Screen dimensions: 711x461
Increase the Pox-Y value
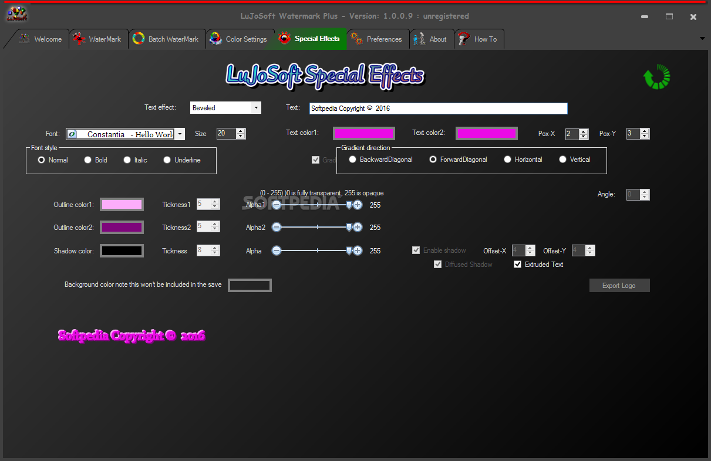pyautogui.click(x=645, y=131)
